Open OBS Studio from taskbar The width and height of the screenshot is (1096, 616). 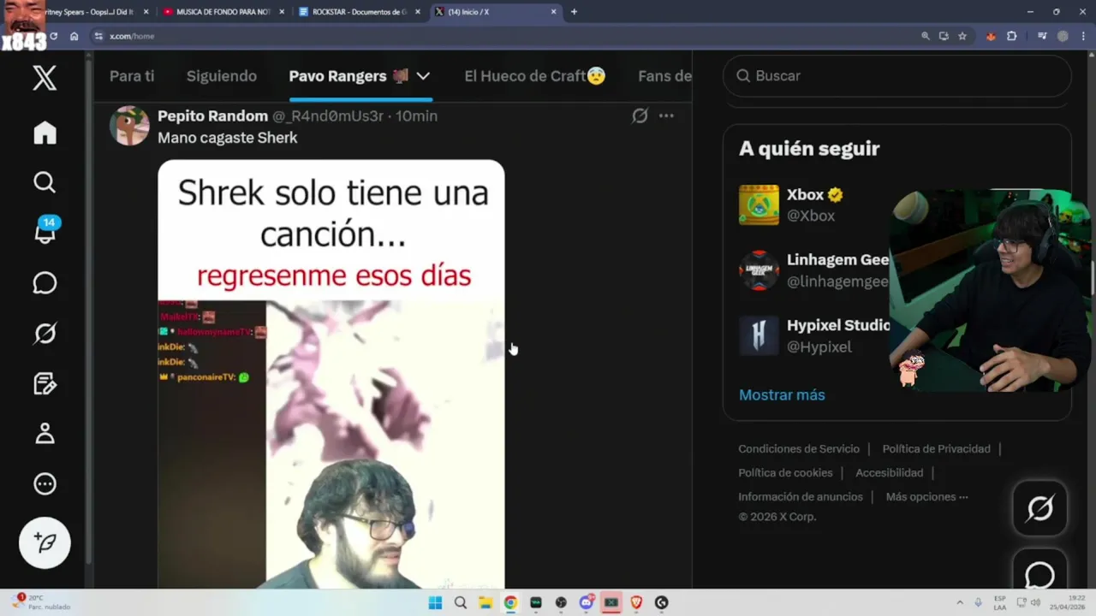click(x=561, y=602)
